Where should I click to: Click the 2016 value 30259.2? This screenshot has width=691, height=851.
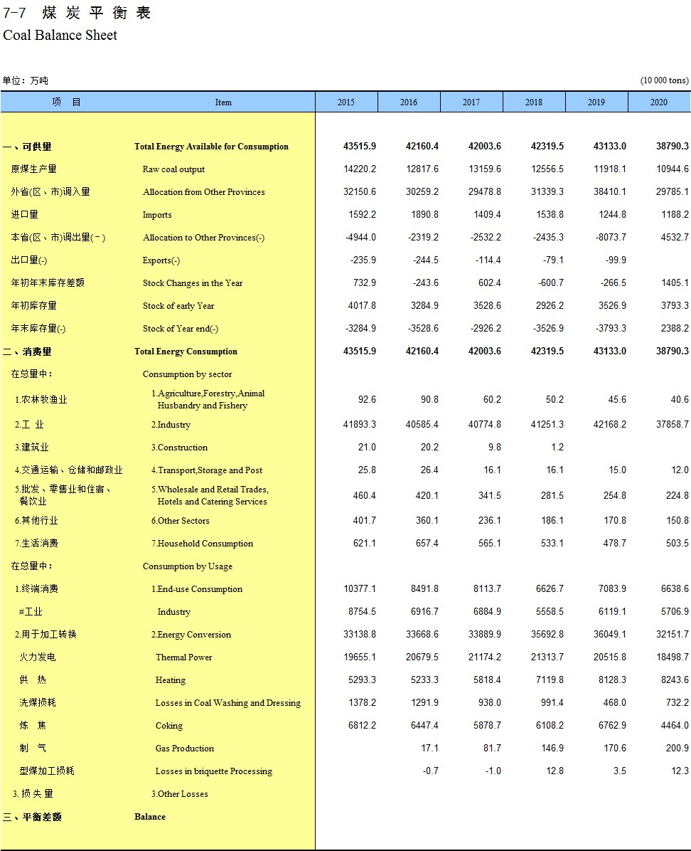pyautogui.click(x=422, y=192)
